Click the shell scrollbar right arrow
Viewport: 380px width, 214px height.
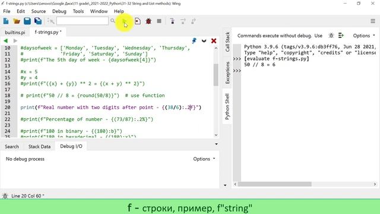(x=375, y=184)
